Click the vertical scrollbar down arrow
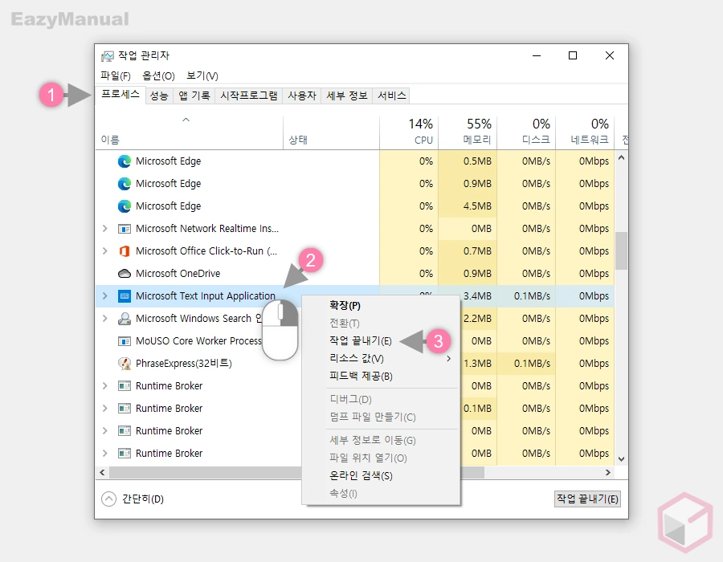 coord(621,458)
